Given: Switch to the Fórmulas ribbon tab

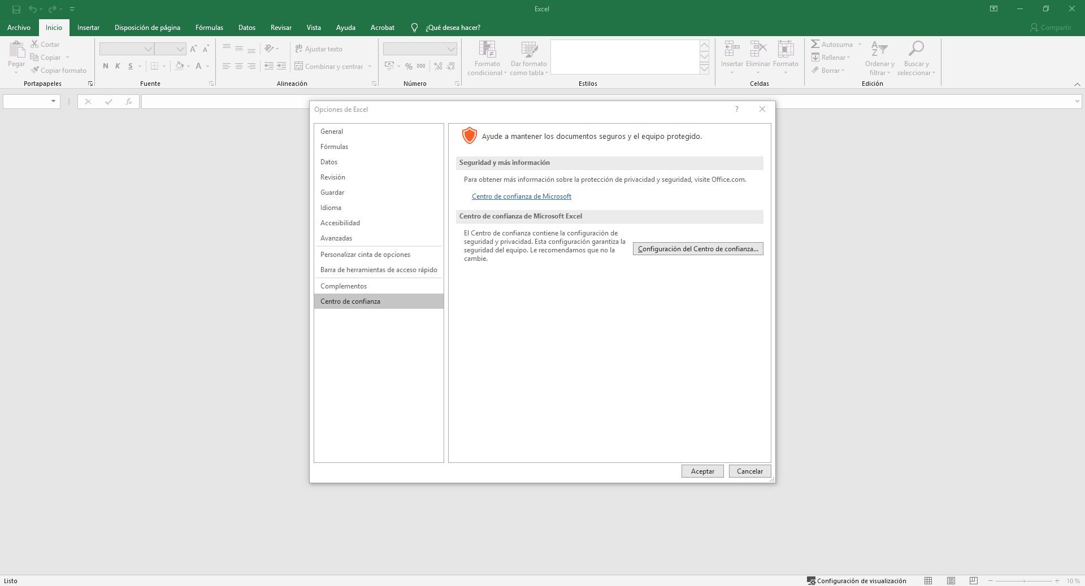Looking at the screenshot, I should coord(209,28).
